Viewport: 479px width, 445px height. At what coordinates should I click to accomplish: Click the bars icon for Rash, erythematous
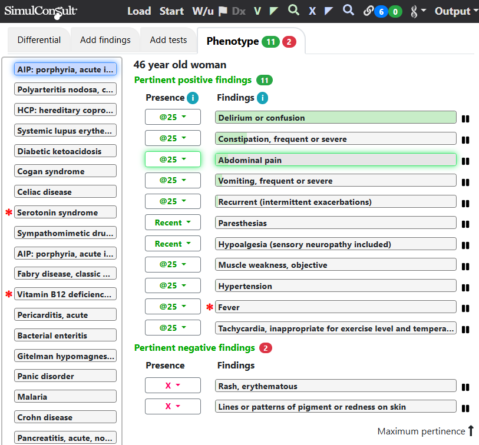point(465,387)
